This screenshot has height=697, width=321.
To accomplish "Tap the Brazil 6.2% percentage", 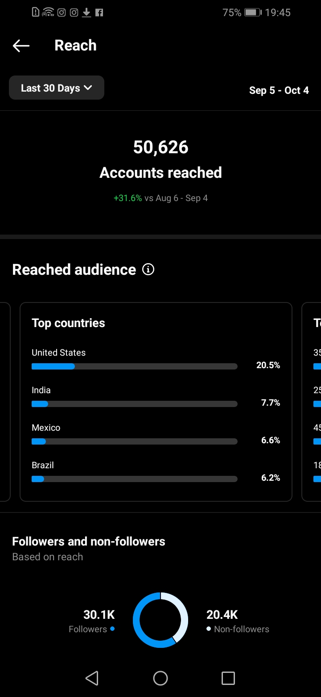I will pyautogui.click(x=270, y=478).
